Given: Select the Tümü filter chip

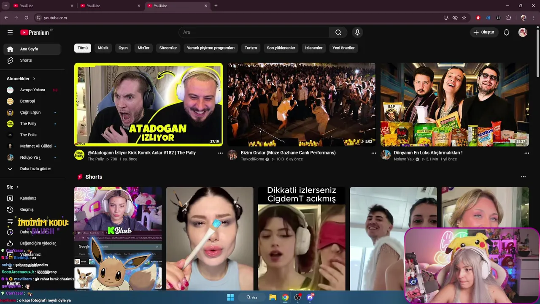Looking at the screenshot, I should coord(83,48).
